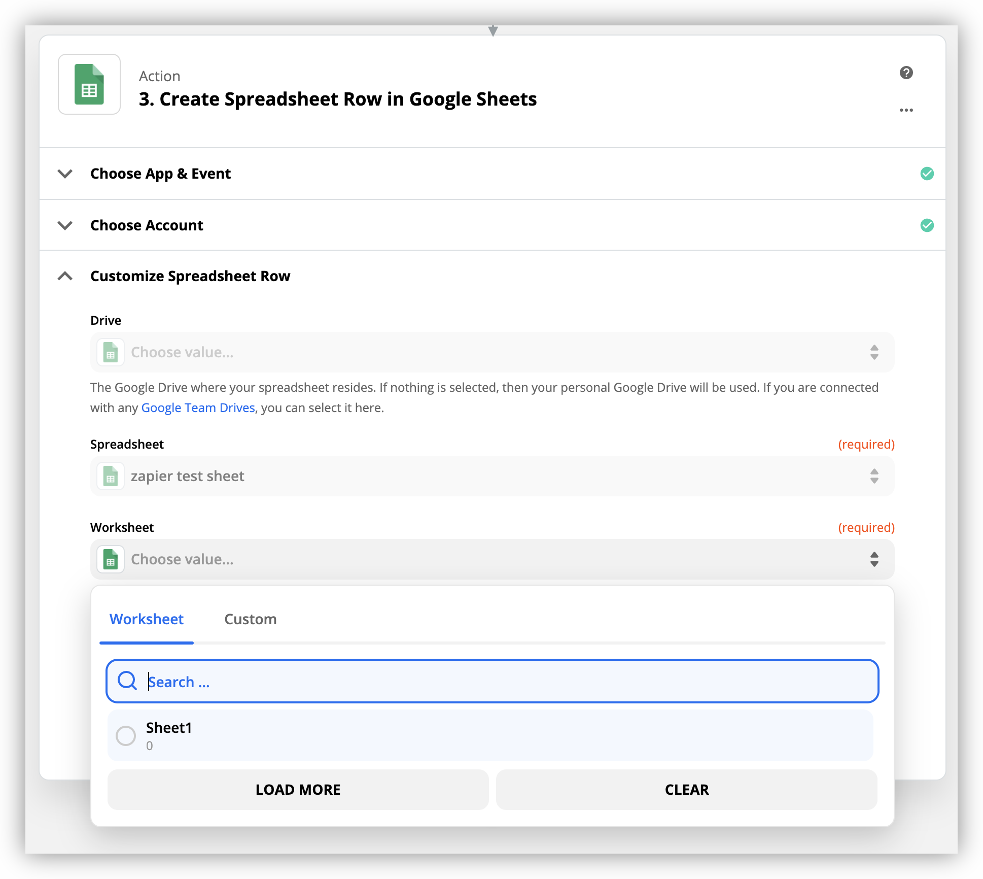The image size is (983, 879).
Task: Click the magnifier icon in the search box
Action: pyautogui.click(x=127, y=681)
